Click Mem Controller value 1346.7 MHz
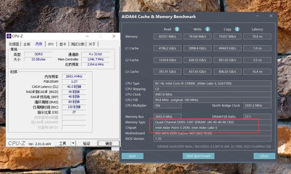The width and height of the screenshot is (291, 174). click(95, 59)
